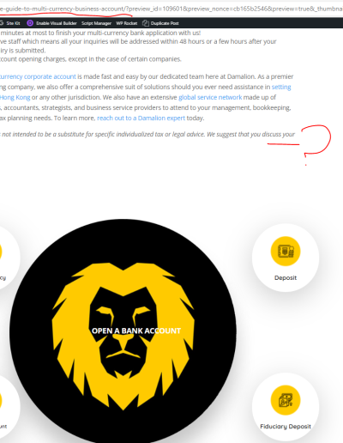Click Duplicate Post label
This screenshot has height=443, width=343.
click(x=165, y=23)
